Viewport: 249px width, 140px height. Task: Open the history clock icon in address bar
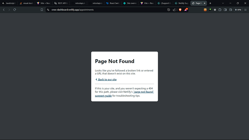[169, 10]
